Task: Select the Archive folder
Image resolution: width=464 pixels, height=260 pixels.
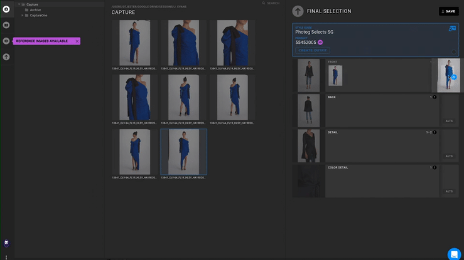Action: [35, 10]
